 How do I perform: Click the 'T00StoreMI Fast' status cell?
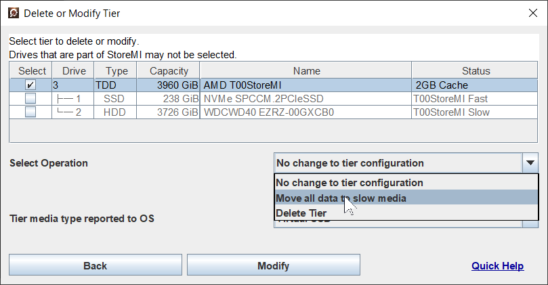tap(475, 98)
